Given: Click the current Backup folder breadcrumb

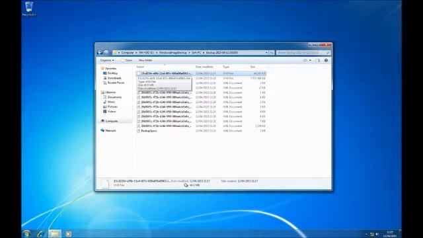Looking at the screenshot, I should pyautogui.click(x=222, y=53).
